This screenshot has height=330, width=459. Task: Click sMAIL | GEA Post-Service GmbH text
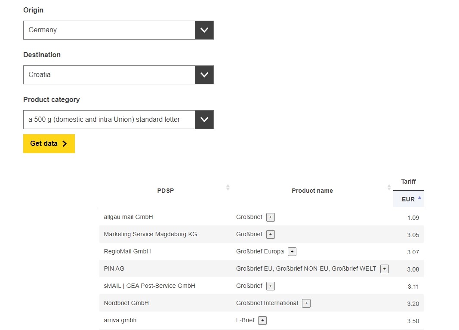click(x=150, y=286)
